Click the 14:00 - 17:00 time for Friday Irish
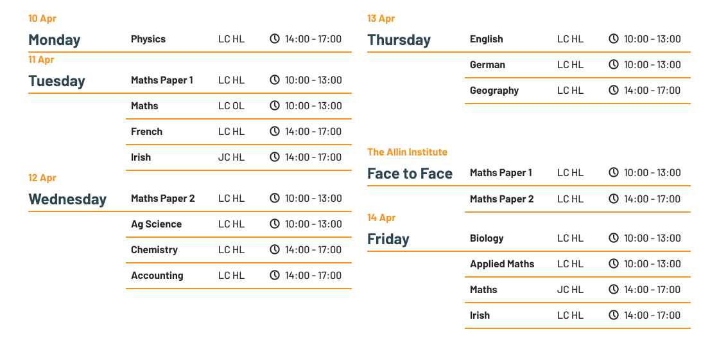719x338 pixels. (652, 315)
